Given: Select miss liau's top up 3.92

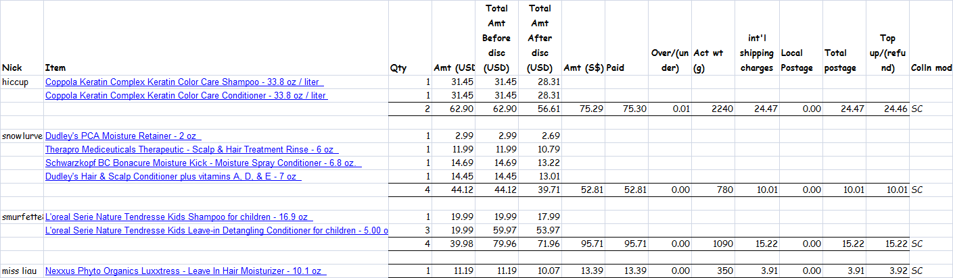Looking at the screenshot, I should [x=886, y=271].
